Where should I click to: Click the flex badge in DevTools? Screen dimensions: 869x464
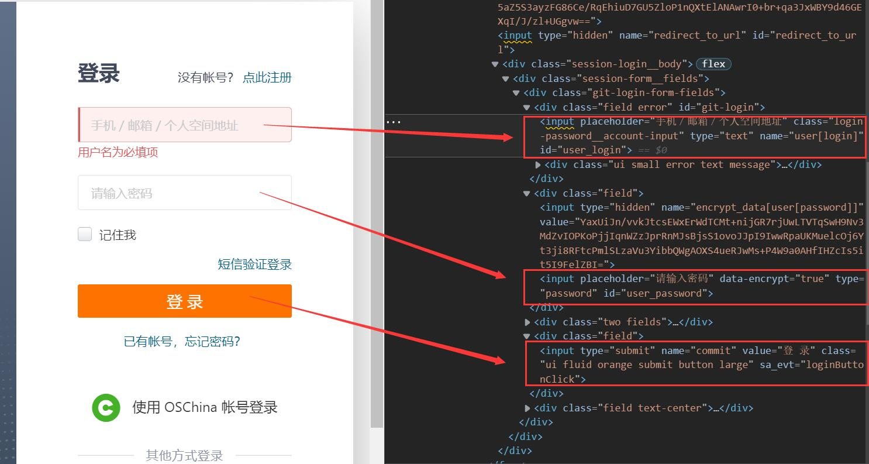coord(713,64)
